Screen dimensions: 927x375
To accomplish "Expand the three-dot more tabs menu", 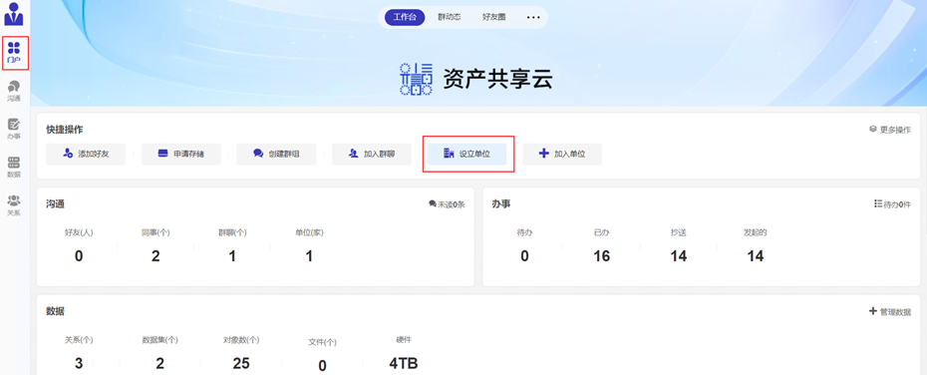I will pos(533,18).
